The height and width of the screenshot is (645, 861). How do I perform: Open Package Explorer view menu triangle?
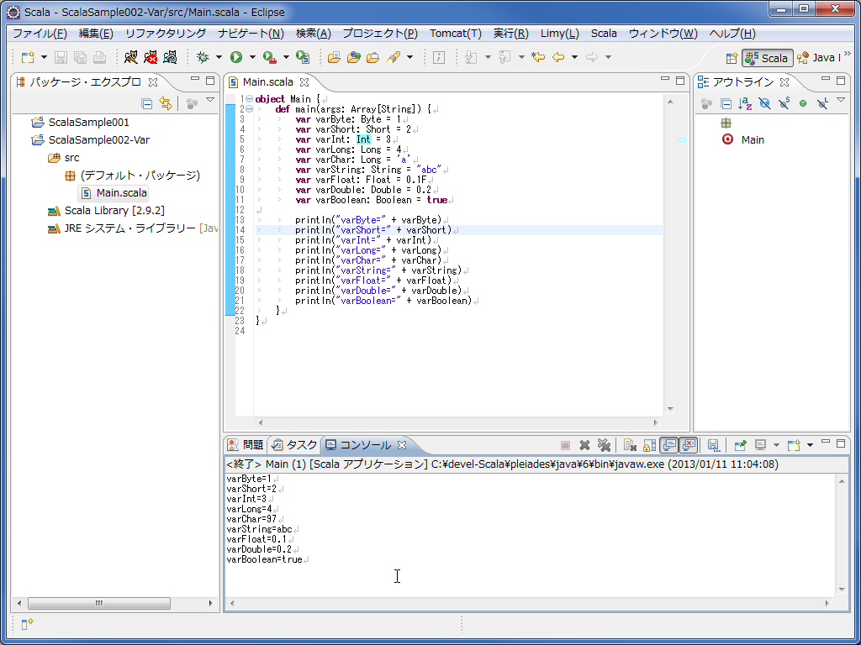click(x=209, y=101)
